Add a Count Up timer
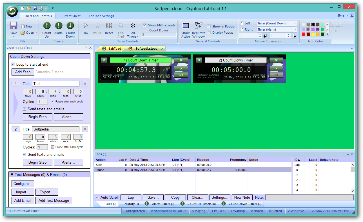 (47, 30)
